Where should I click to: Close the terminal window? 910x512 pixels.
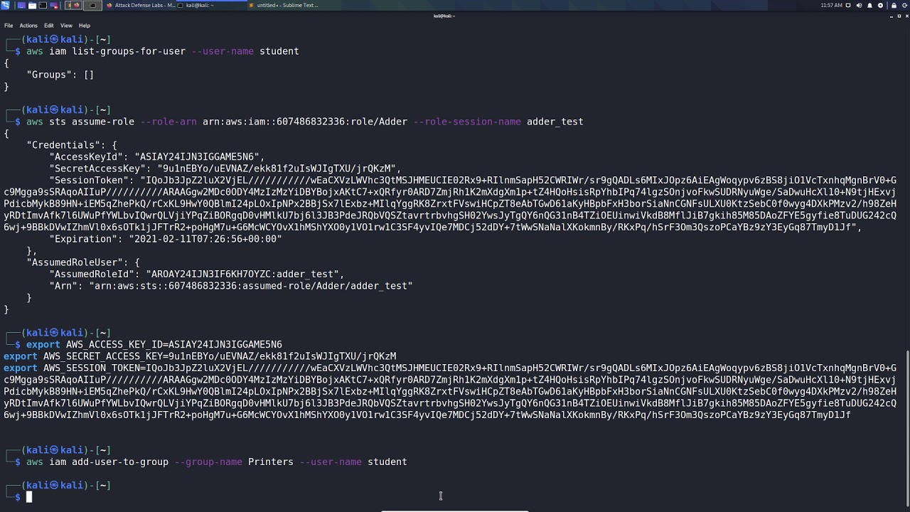(907, 16)
